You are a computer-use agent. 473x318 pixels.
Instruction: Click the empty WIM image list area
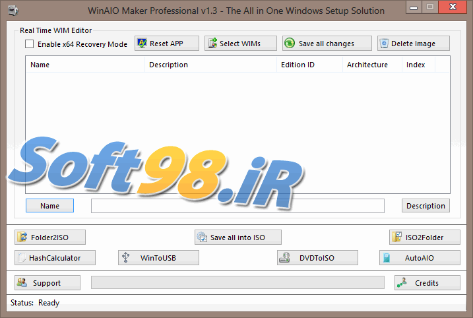(237, 133)
